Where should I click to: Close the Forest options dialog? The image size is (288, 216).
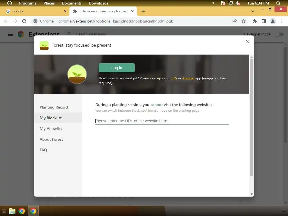tap(247, 42)
